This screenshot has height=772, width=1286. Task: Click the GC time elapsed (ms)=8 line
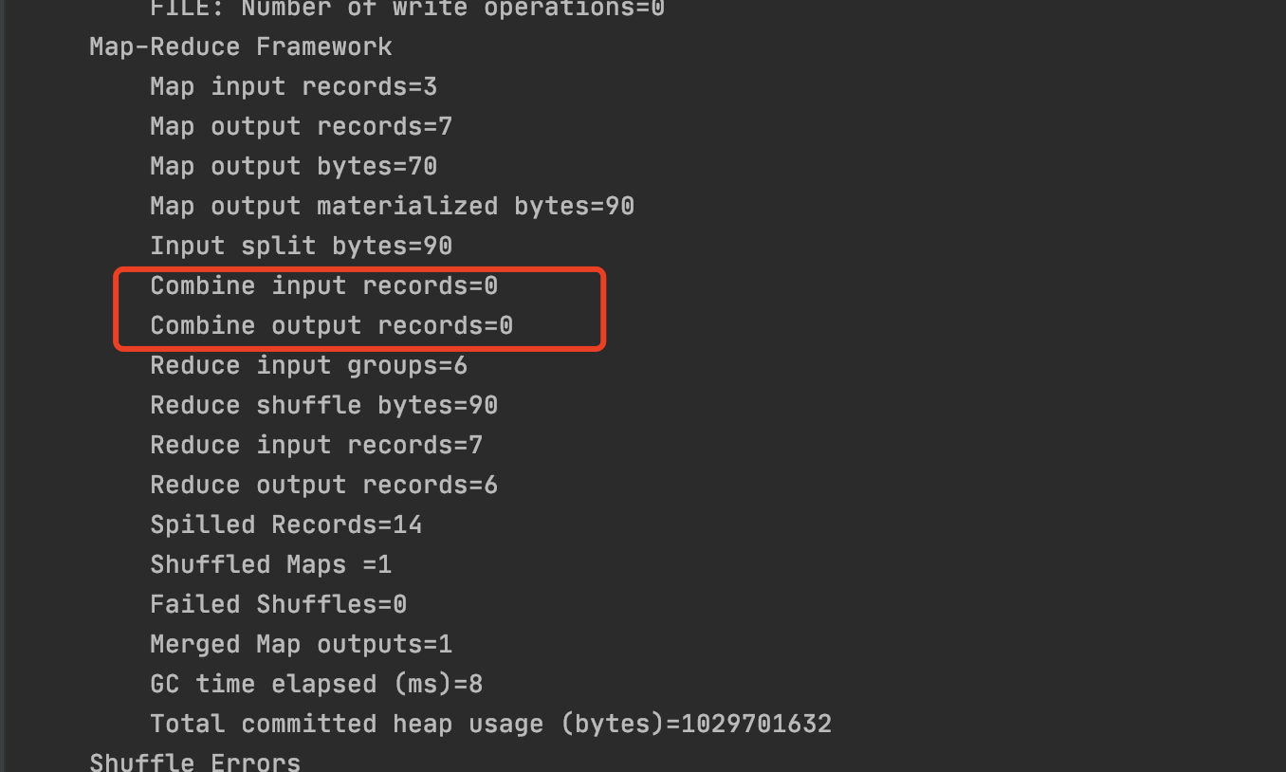(317, 684)
